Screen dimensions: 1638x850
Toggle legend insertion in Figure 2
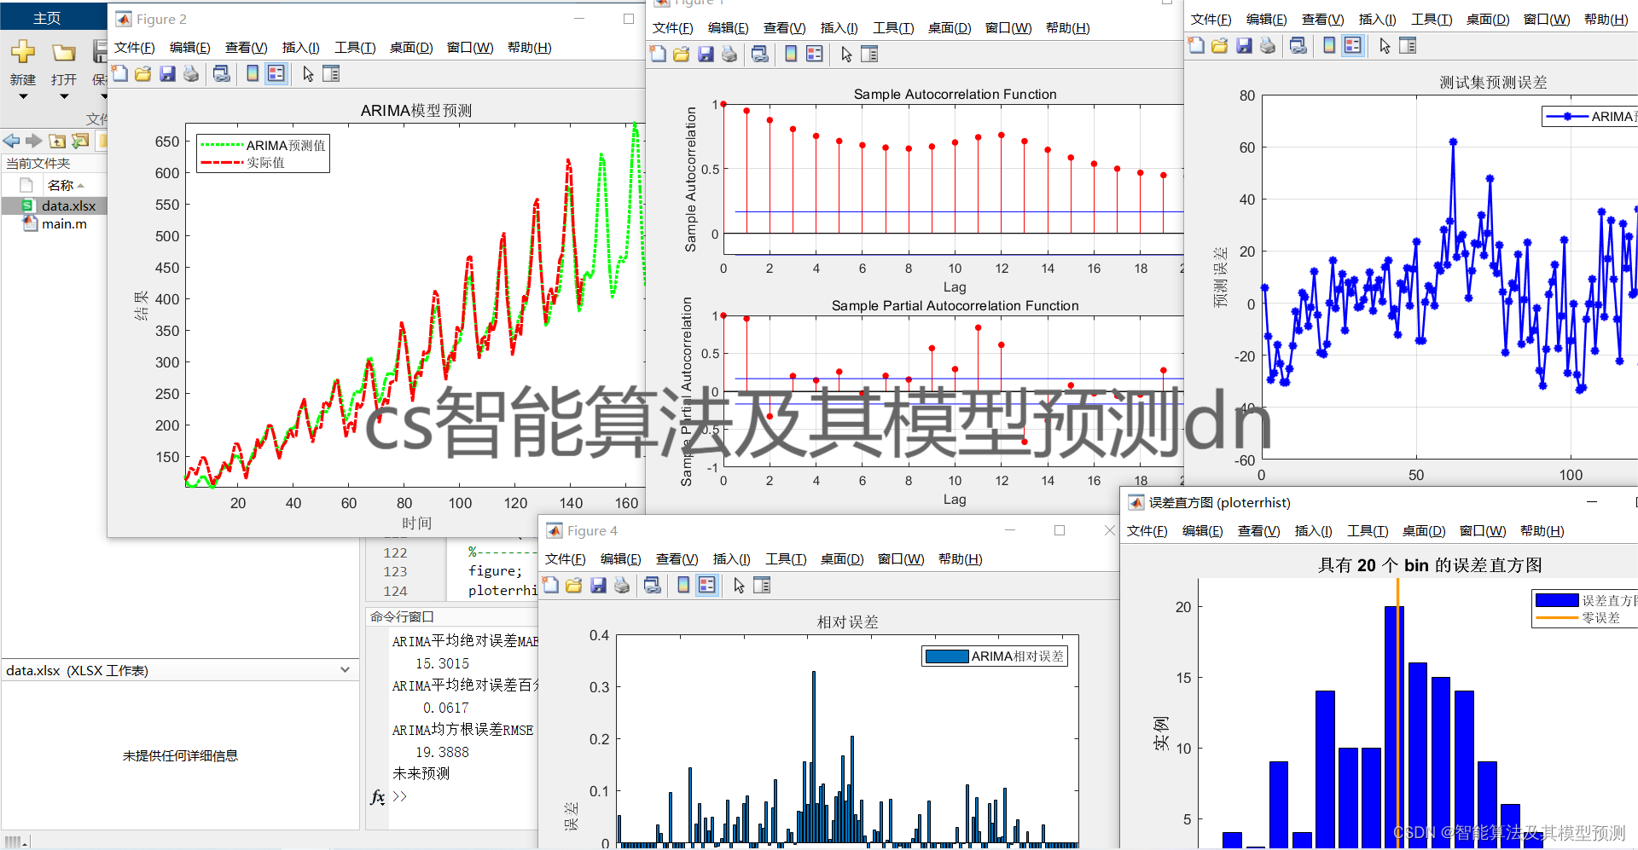point(276,73)
